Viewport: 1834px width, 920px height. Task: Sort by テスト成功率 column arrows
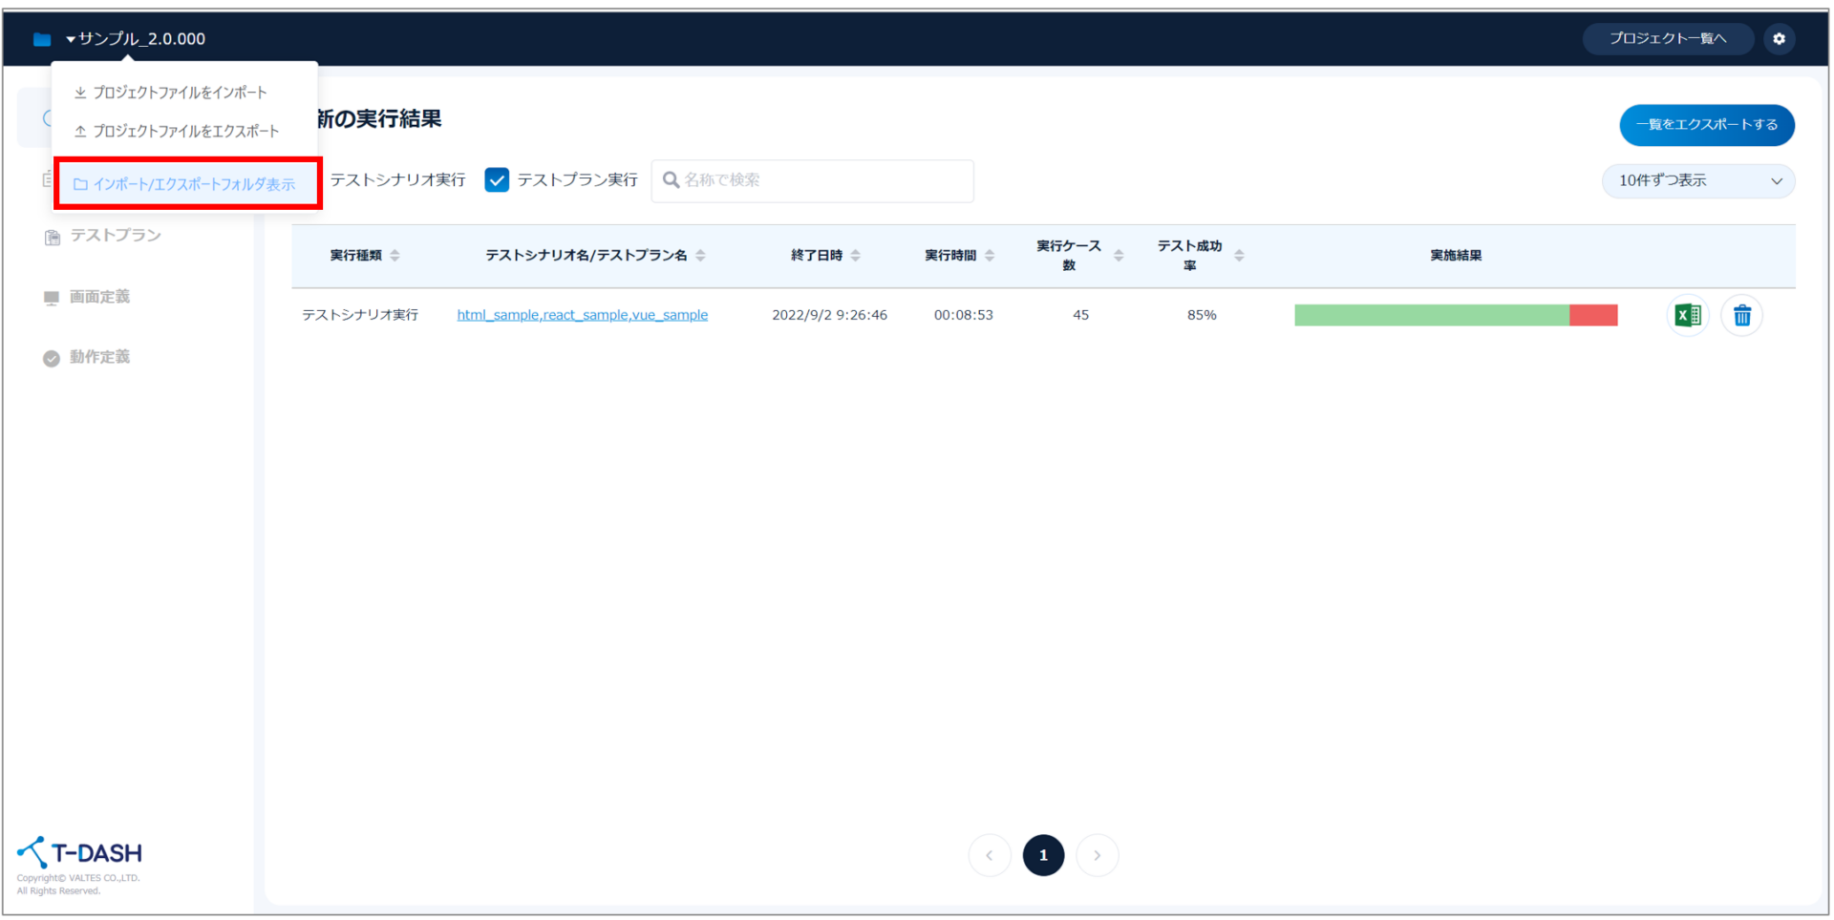[x=1239, y=256]
